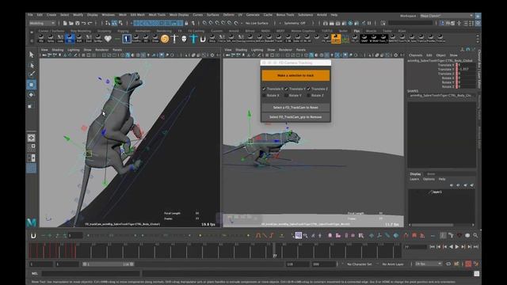This screenshot has width=507, height=285.
Task: Click the IPR render circular icon
Action: point(350,23)
